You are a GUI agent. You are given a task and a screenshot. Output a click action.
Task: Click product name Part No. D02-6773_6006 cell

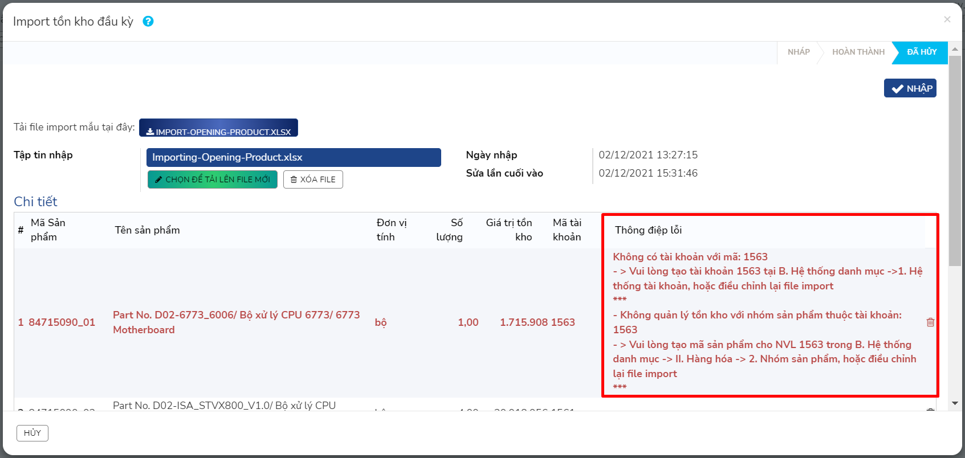point(236,322)
